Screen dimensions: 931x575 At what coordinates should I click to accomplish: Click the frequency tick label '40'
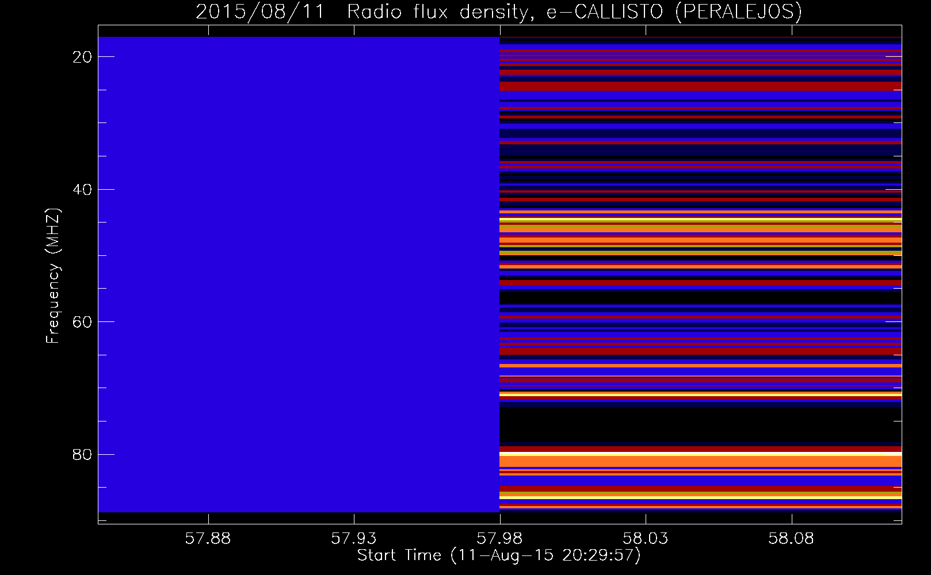click(82, 190)
